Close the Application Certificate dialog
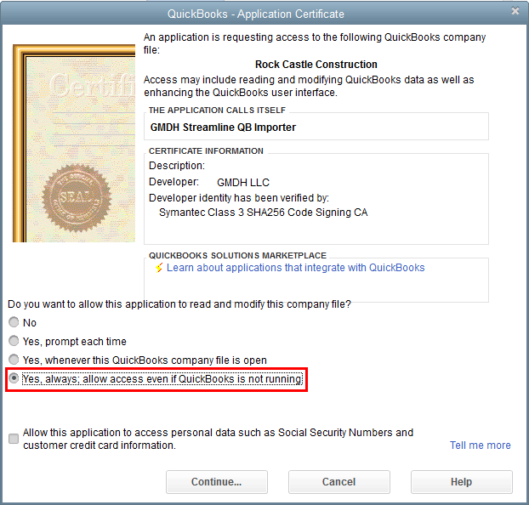 pyautogui.click(x=515, y=11)
